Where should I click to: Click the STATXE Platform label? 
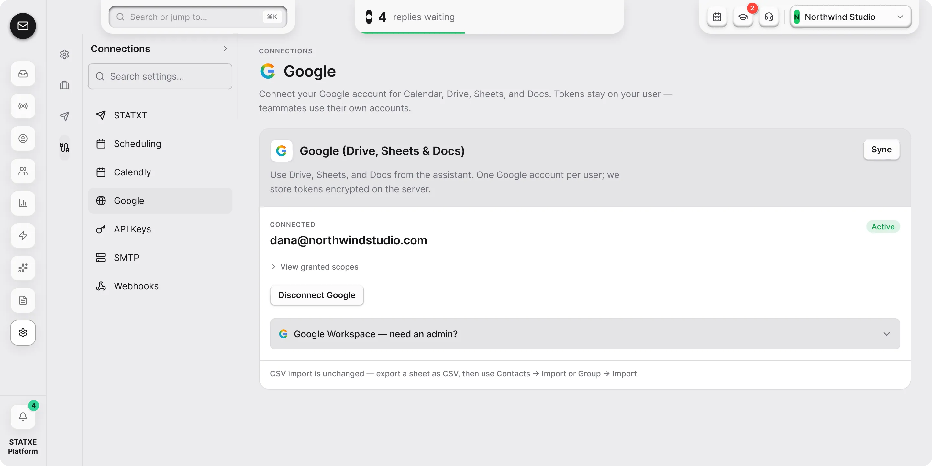[x=23, y=447]
